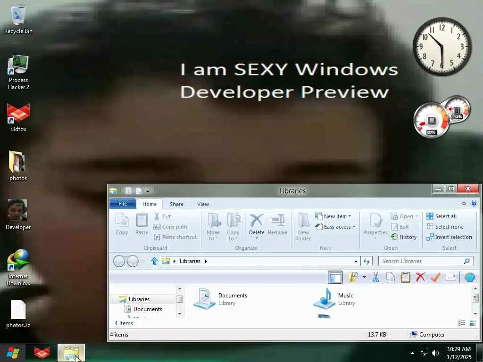Click the blue shell toolbar icon
The height and width of the screenshot is (362, 483).
(x=470, y=277)
